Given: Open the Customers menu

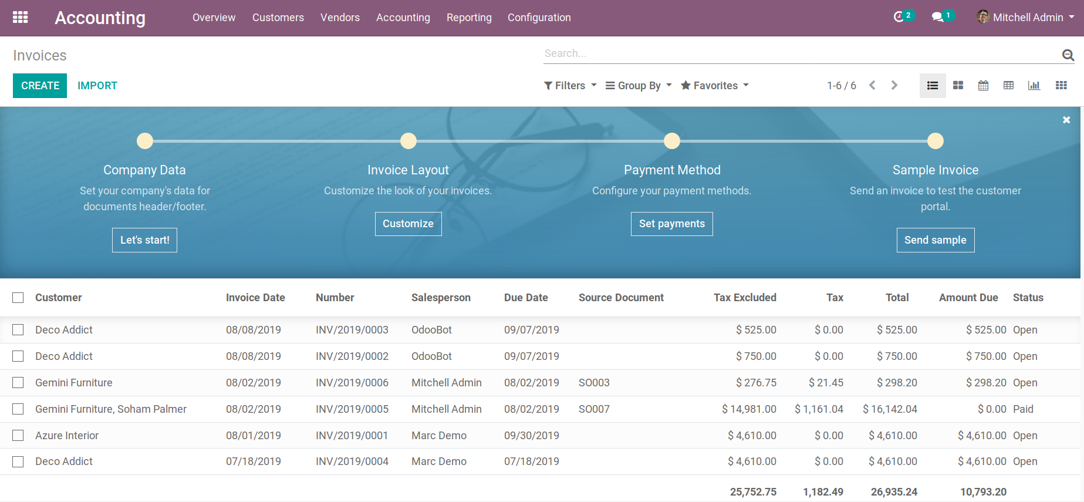Looking at the screenshot, I should [278, 18].
